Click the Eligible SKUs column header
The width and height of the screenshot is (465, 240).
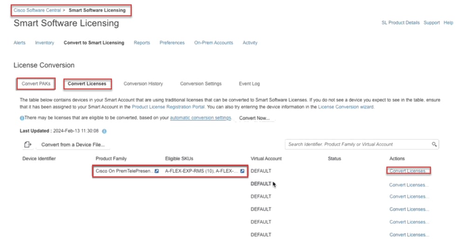click(x=179, y=158)
